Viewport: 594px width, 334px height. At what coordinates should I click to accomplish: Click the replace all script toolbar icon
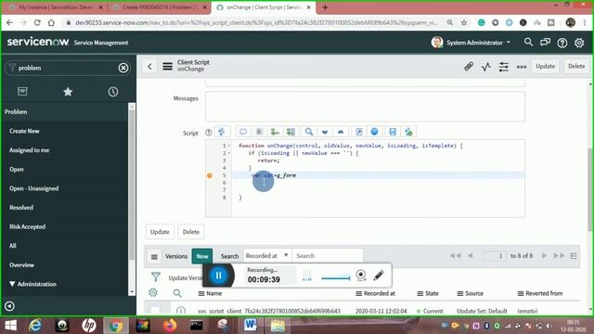point(291,132)
